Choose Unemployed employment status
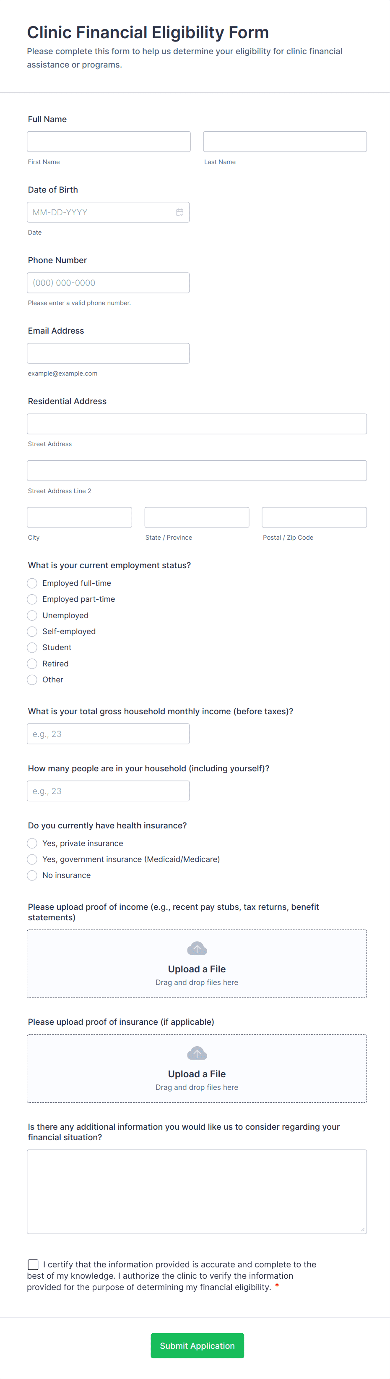This screenshot has height=1379, width=390. point(33,616)
